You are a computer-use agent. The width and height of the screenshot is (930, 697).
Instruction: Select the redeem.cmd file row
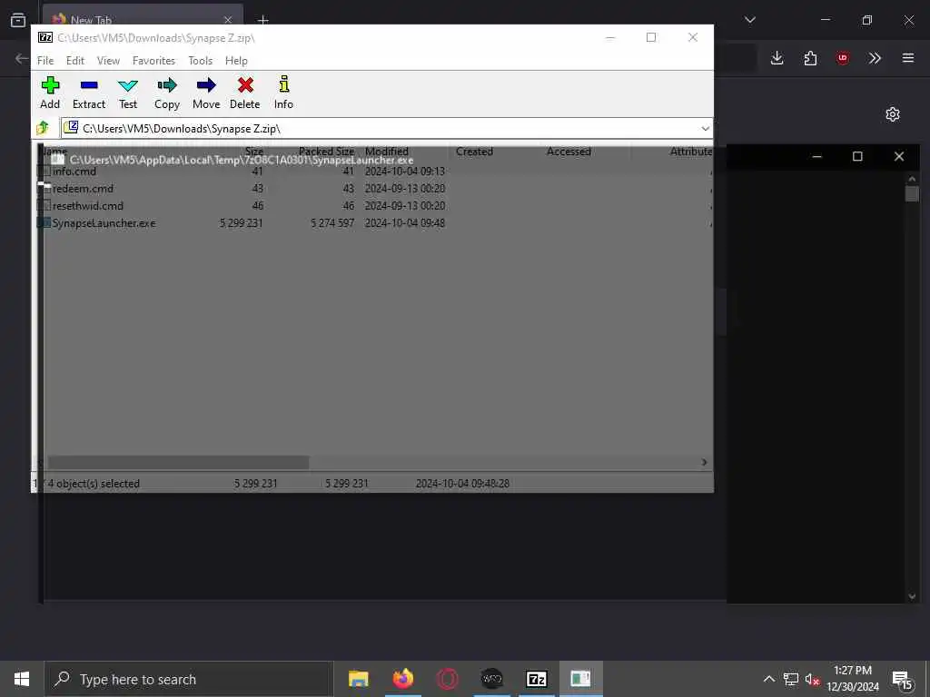(x=375, y=189)
